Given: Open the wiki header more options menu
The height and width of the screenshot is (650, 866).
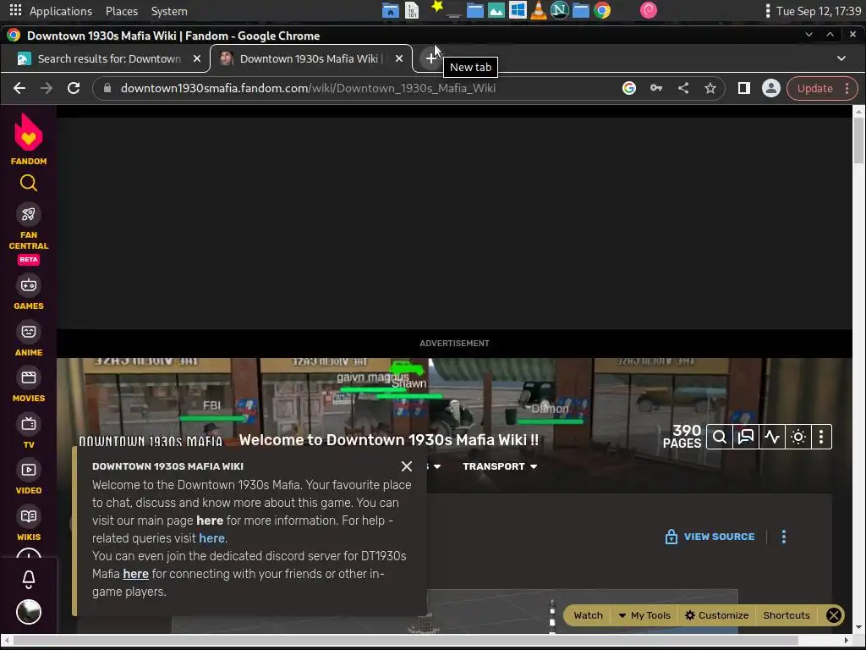Looking at the screenshot, I should click(821, 437).
